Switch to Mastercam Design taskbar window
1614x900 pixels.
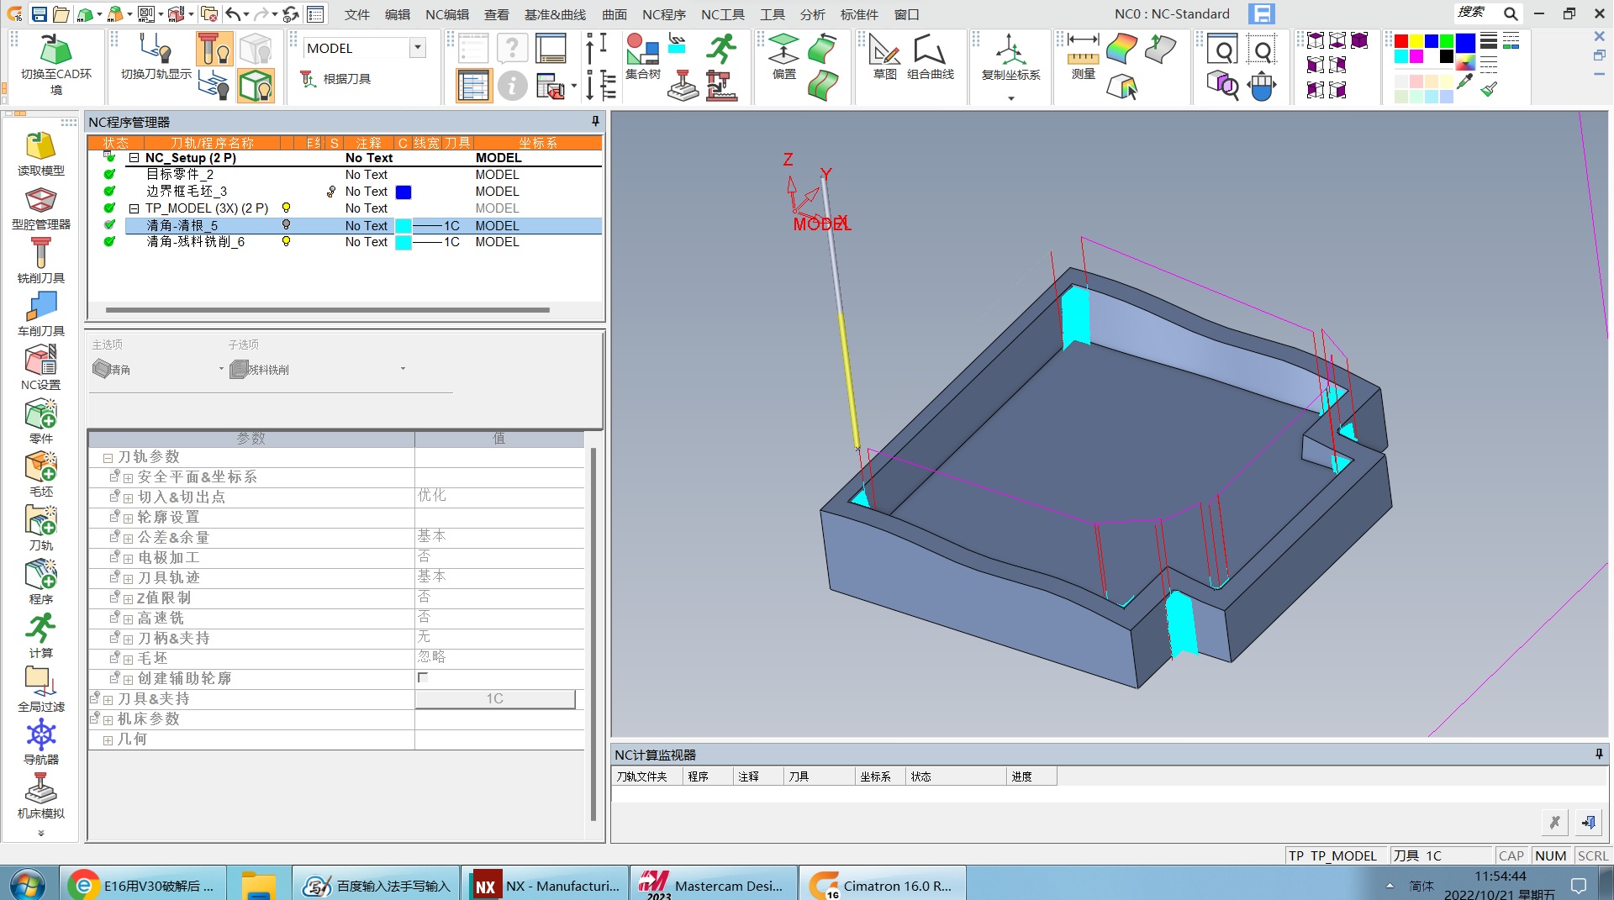click(712, 885)
